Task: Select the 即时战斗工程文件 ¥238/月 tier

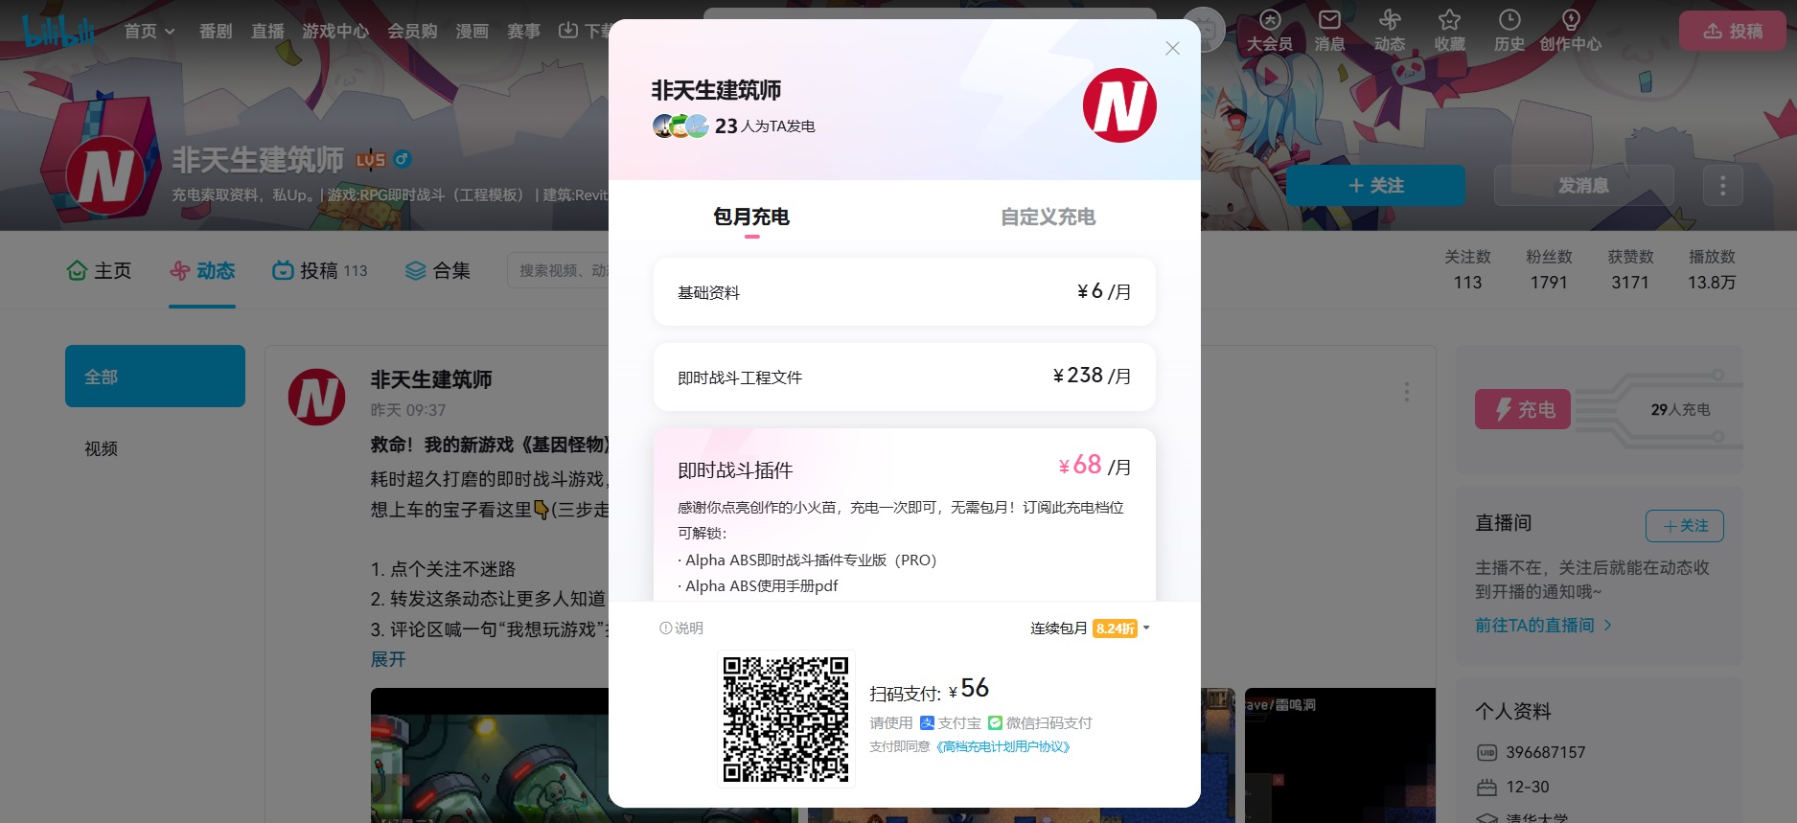Action: (x=904, y=377)
